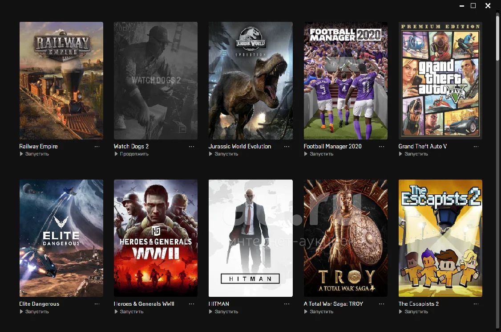Resume Watch Dogs 2 via Продолжить
The width and height of the screenshot is (501, 332).
pyautogui.click(x=131, y=154)
